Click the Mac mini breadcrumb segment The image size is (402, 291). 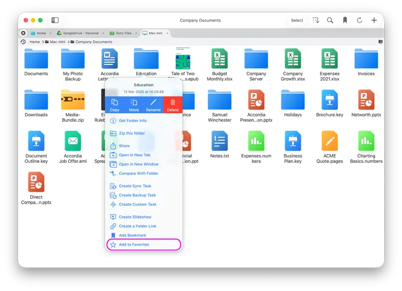tap(57, 42)
